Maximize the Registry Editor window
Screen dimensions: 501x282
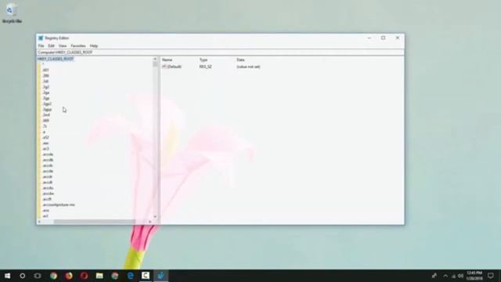(383, 38)
